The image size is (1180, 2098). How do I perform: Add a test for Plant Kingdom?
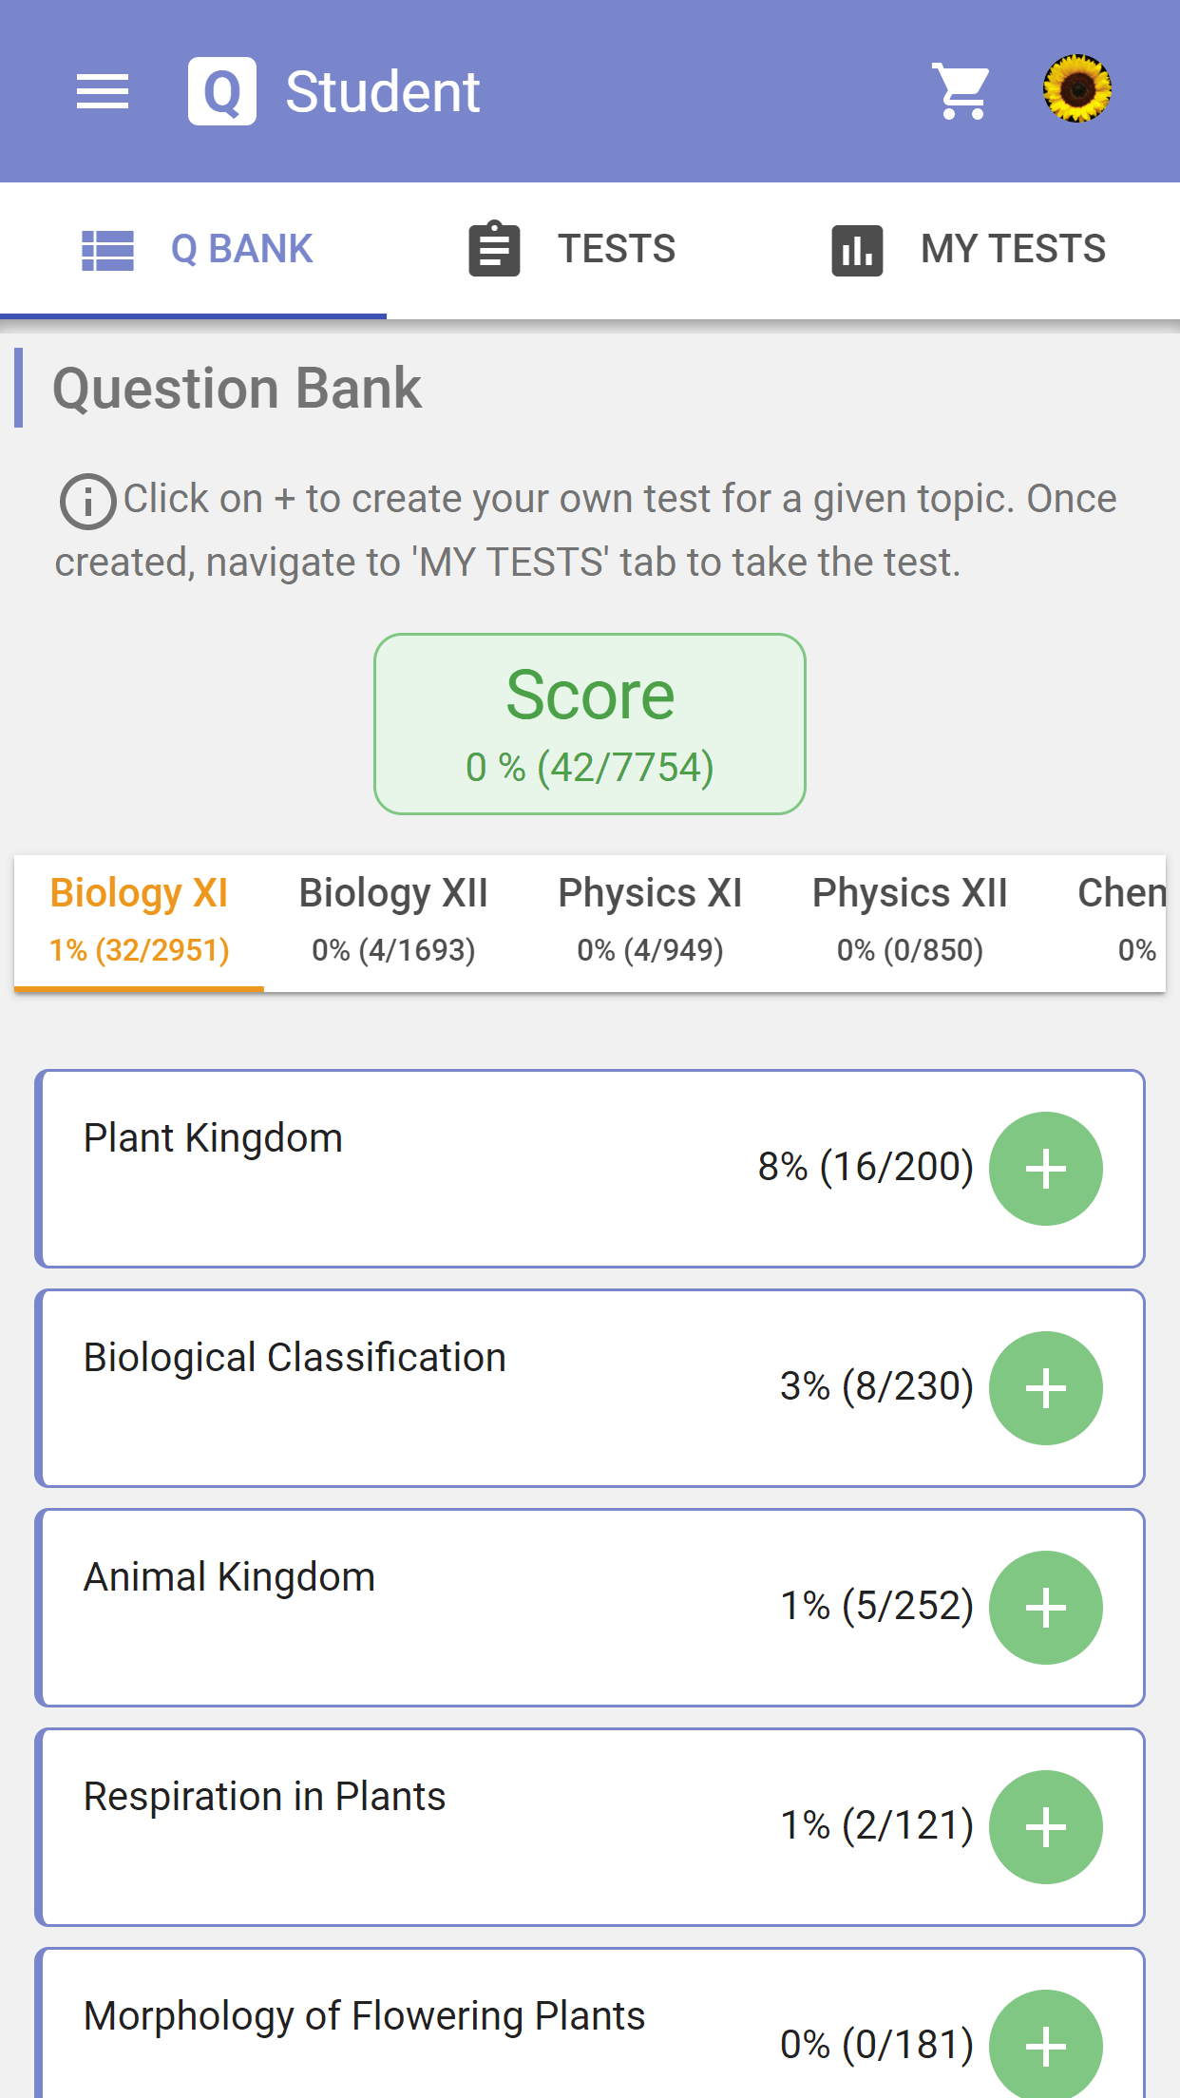point(1046,1169)
